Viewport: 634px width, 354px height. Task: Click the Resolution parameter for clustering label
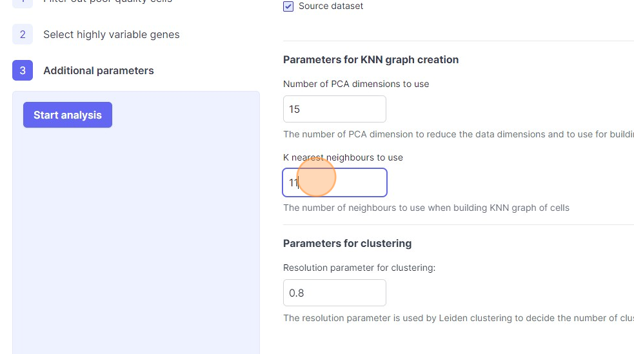point(359,268)
